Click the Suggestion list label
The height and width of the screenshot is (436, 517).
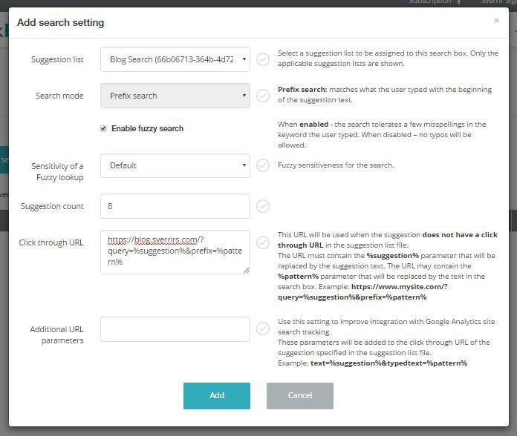click(57, 59)
